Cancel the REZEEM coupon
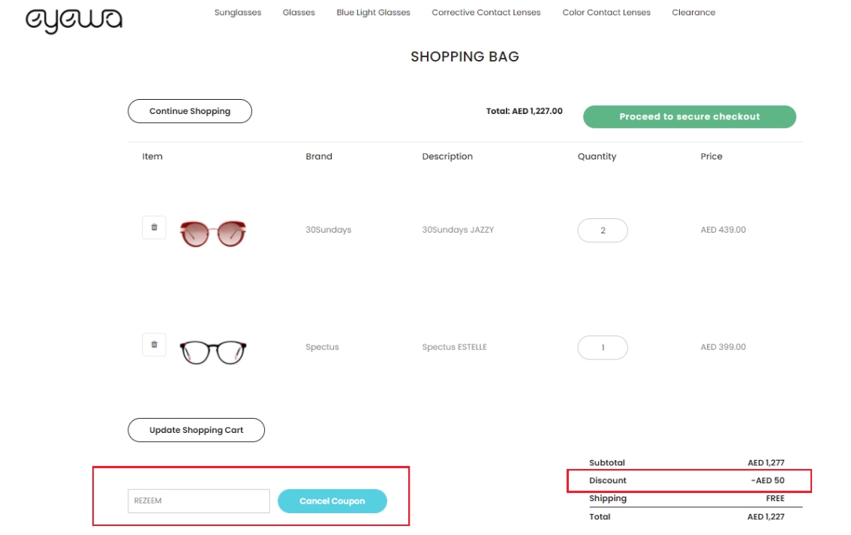The height and width of the screenshot is (535, 851). (x=332, y=500)
